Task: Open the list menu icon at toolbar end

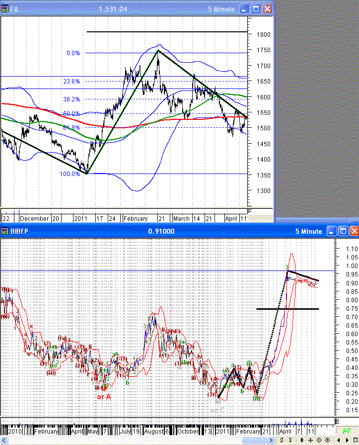Action: pos(355,440)
